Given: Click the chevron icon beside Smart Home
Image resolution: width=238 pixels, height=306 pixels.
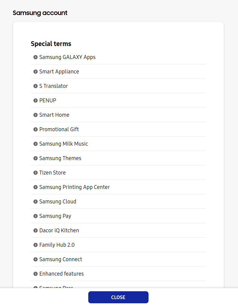Looking at the screenshot, I should tap(36, 115).
